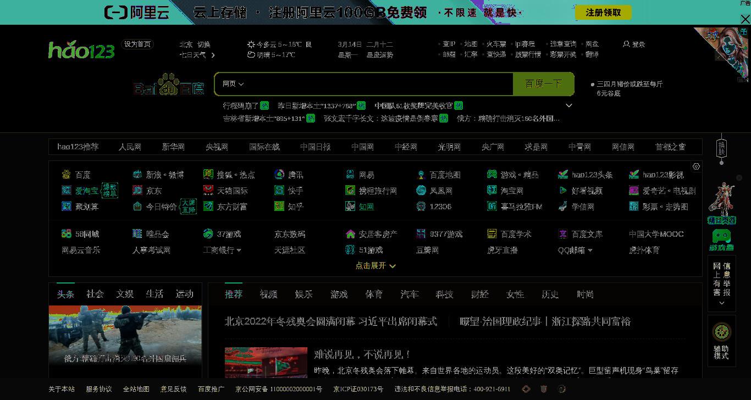Open 辅助模式 accessibility mode button
This screenshot has width=751, height=400.
[721, 342]
